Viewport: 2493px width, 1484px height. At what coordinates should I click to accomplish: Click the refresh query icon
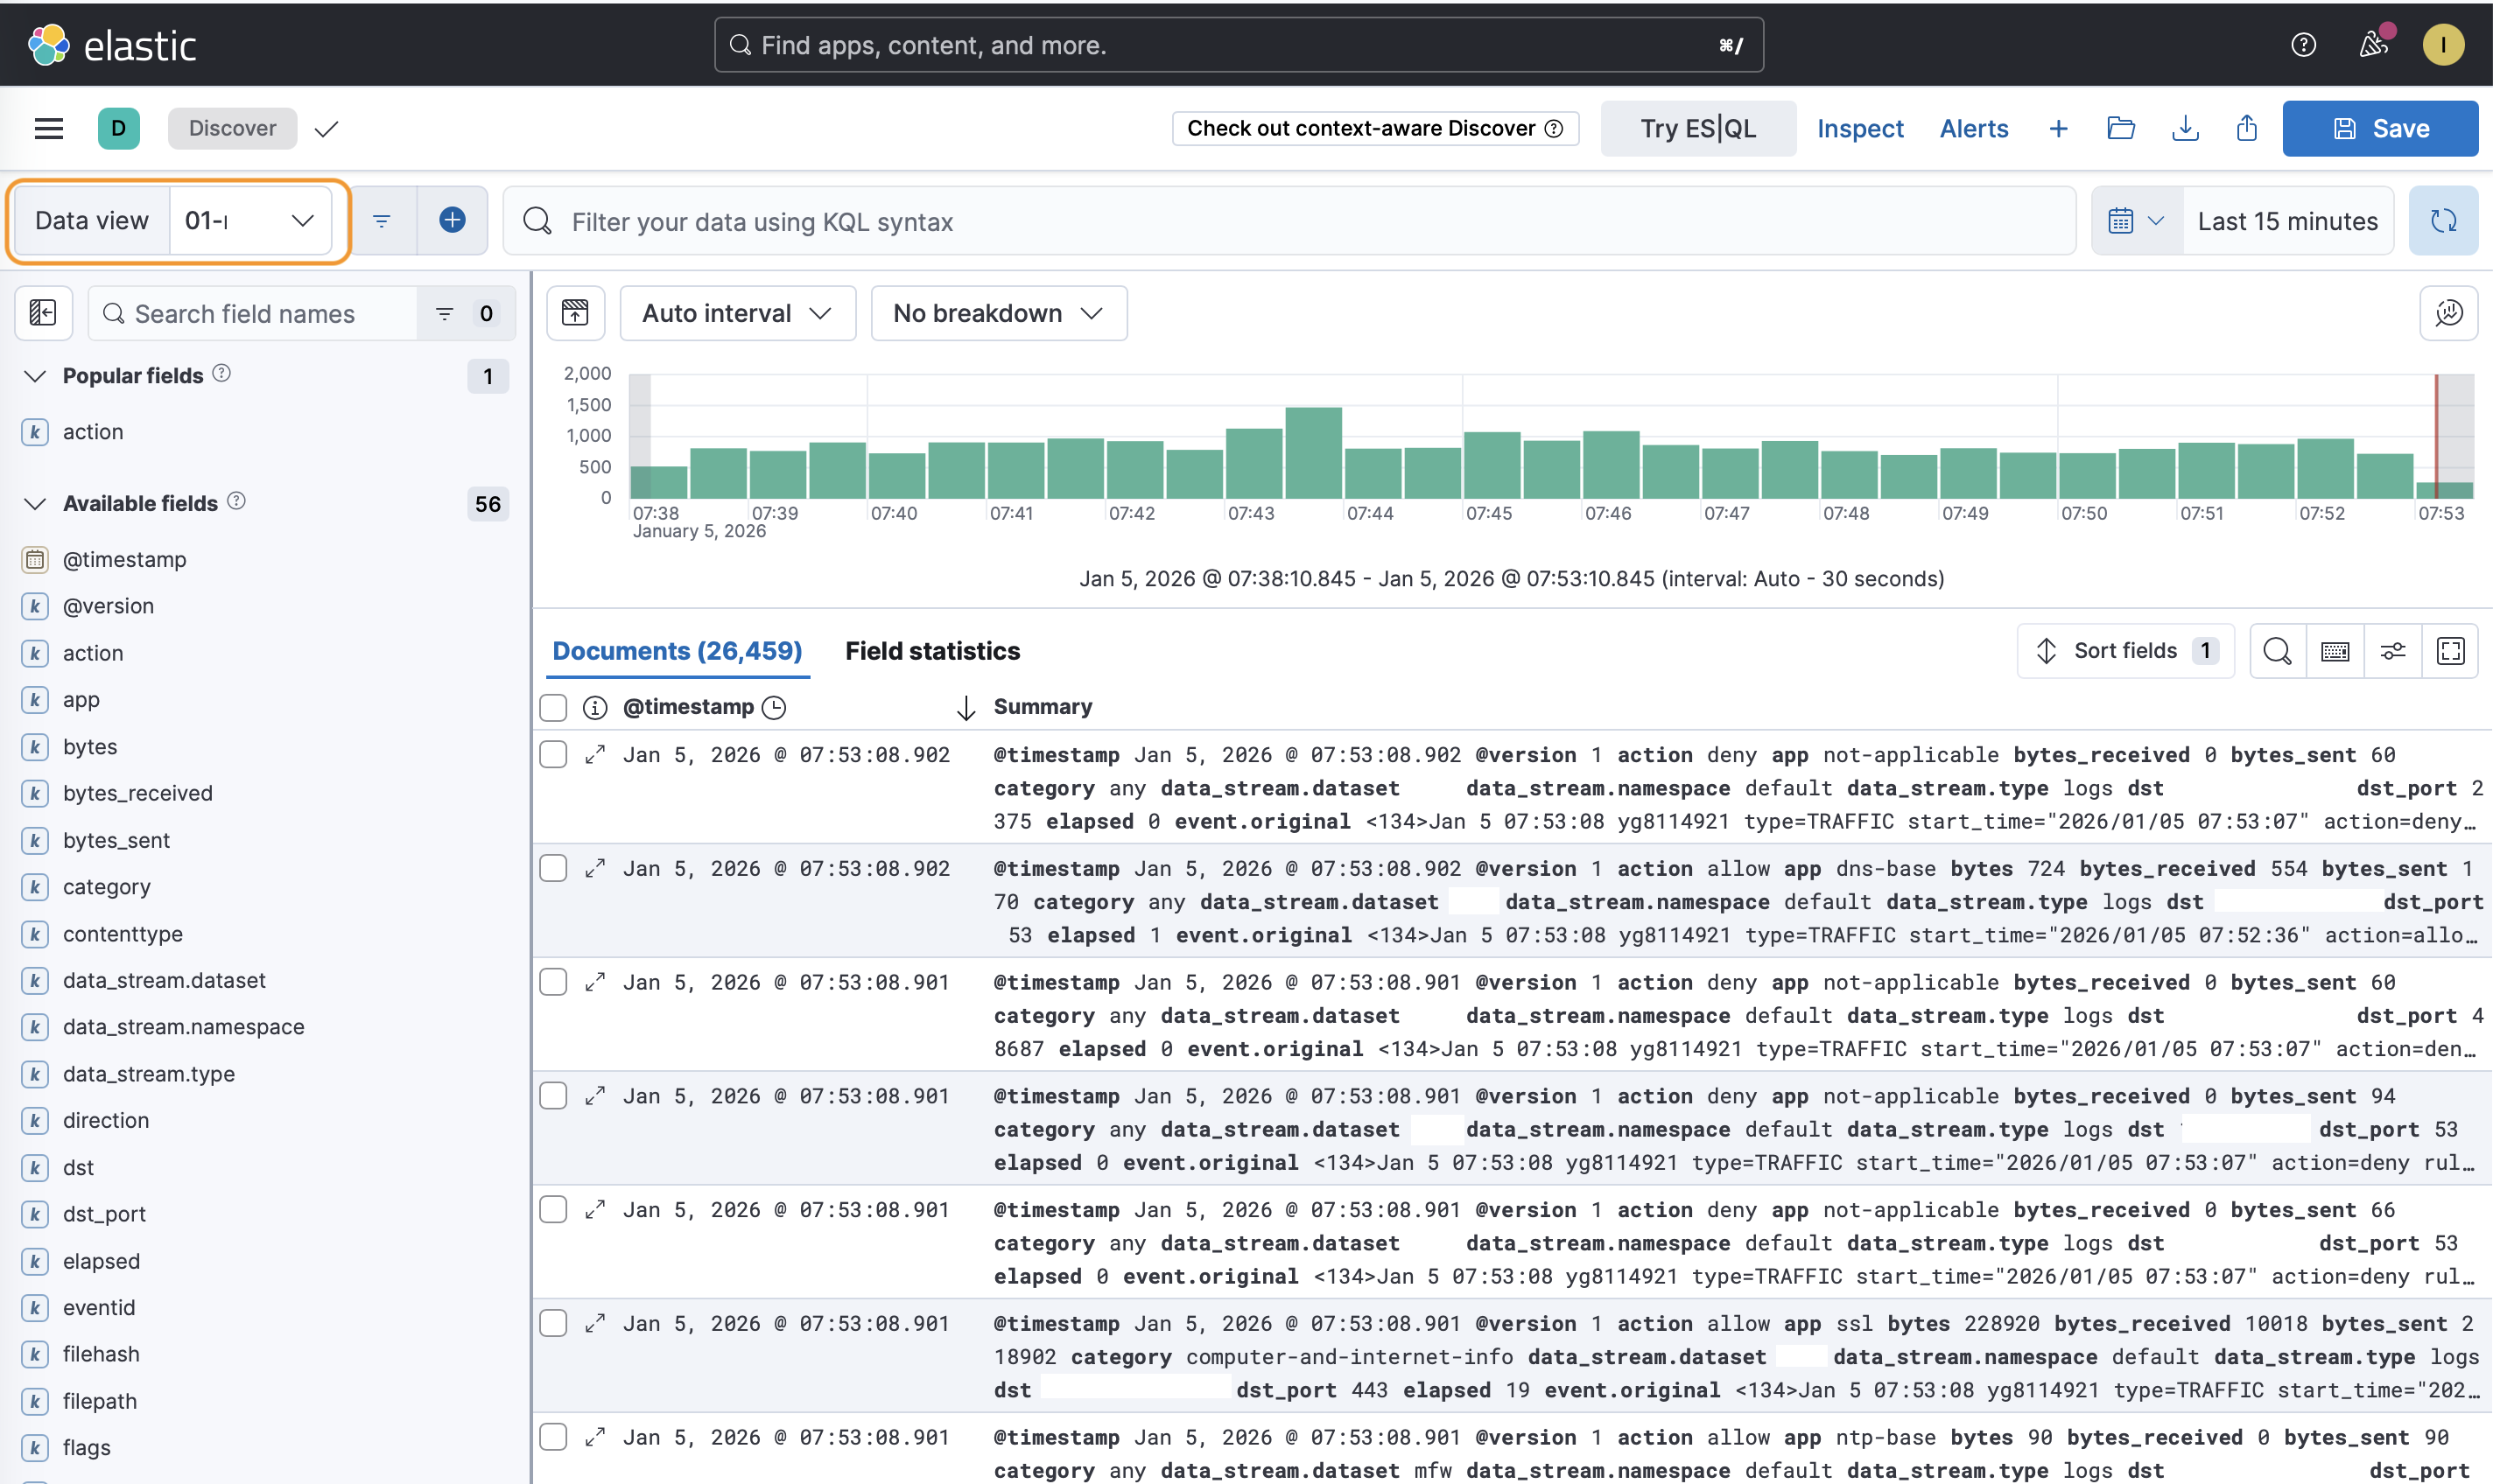[2442, 221]
